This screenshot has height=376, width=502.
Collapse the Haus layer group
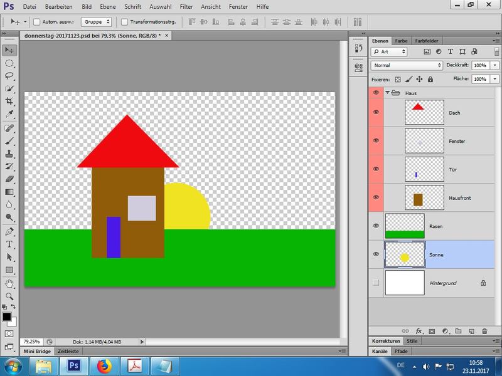tap(388, 93)
